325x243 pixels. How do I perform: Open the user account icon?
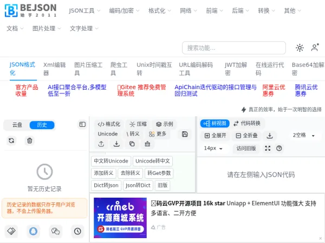tap(315, 48)
